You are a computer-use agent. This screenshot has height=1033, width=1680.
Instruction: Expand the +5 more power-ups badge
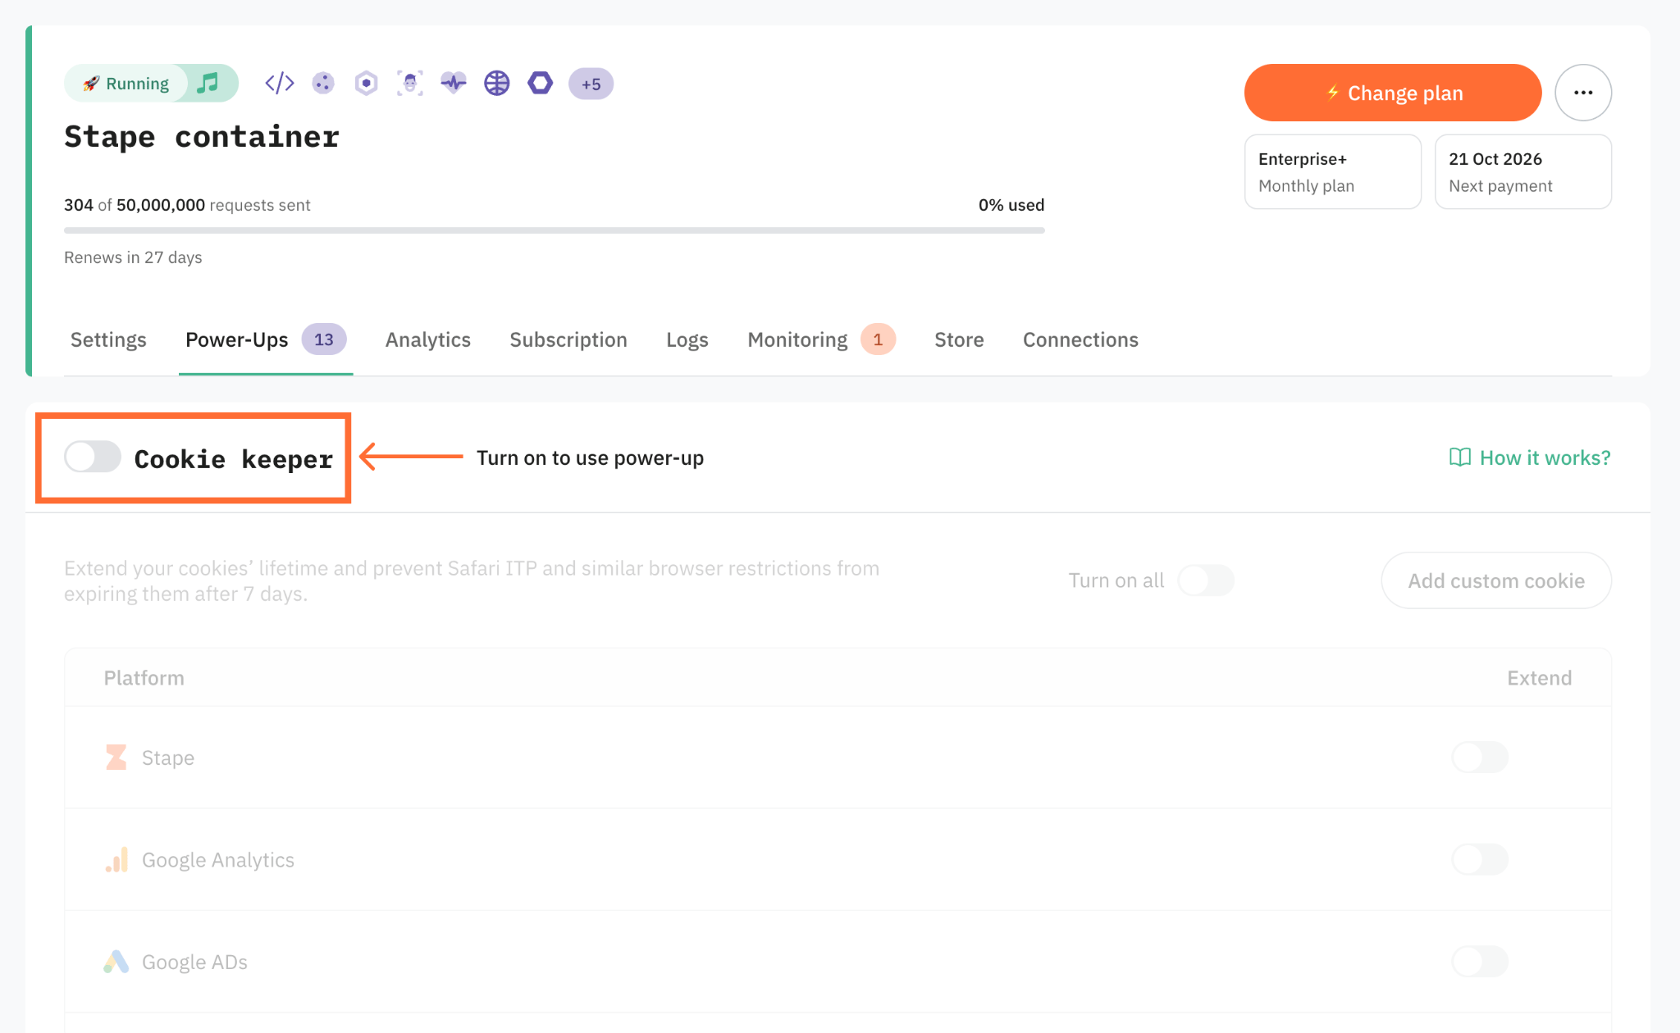pyautogui.click(x=591, y=84)
